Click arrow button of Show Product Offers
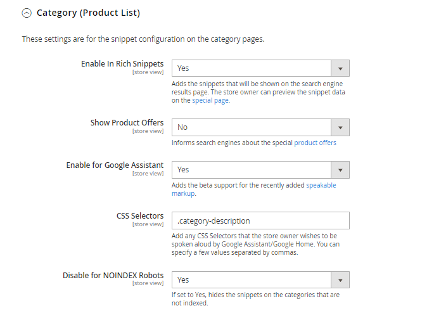 pos(340,127)
